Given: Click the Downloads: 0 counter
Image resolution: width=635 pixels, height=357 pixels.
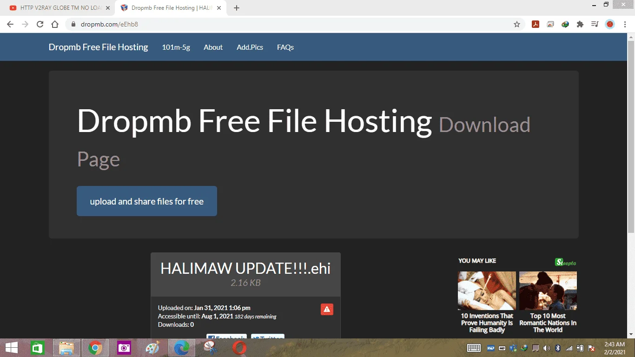Looking at the screenshot, I should point(176,324).
